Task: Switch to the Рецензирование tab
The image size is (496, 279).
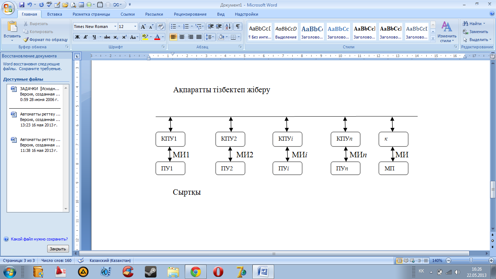Action: pos(190,14)
